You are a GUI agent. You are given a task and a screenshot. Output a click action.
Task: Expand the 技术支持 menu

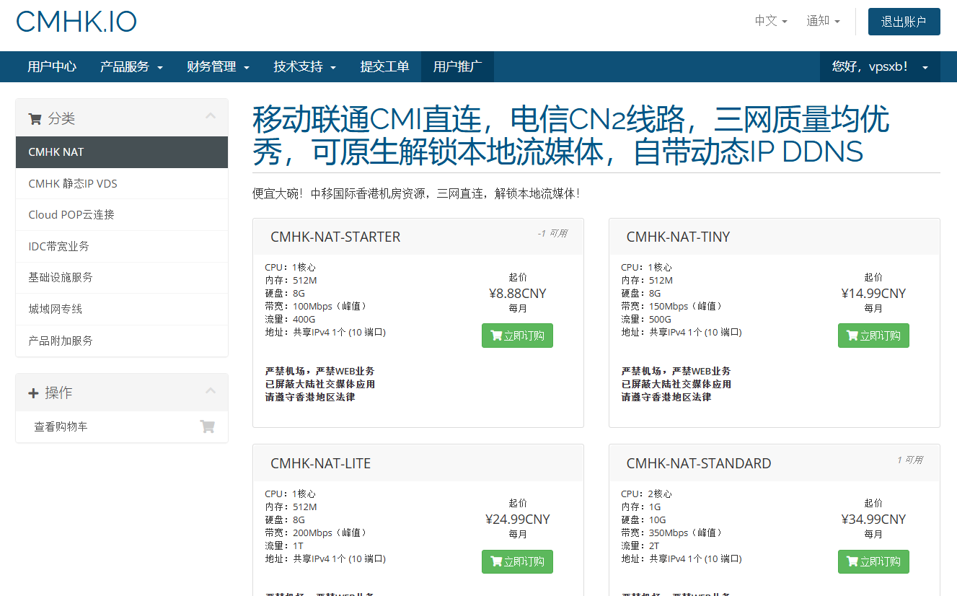[x=305, y=66]
